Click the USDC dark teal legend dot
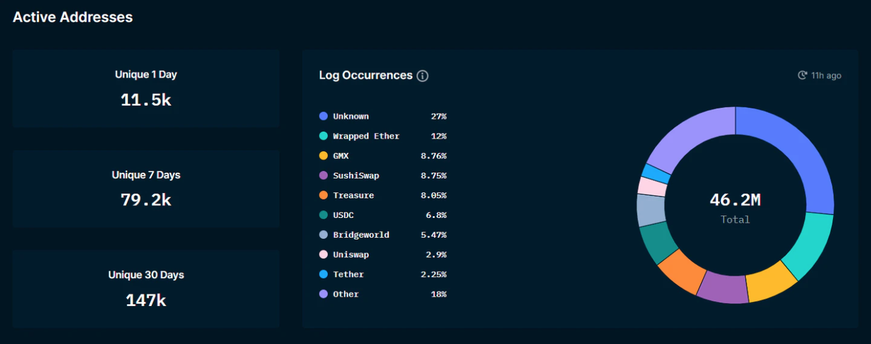Image resolution: width=871 pixels, height=344 pixels. [x=324, y=215]
